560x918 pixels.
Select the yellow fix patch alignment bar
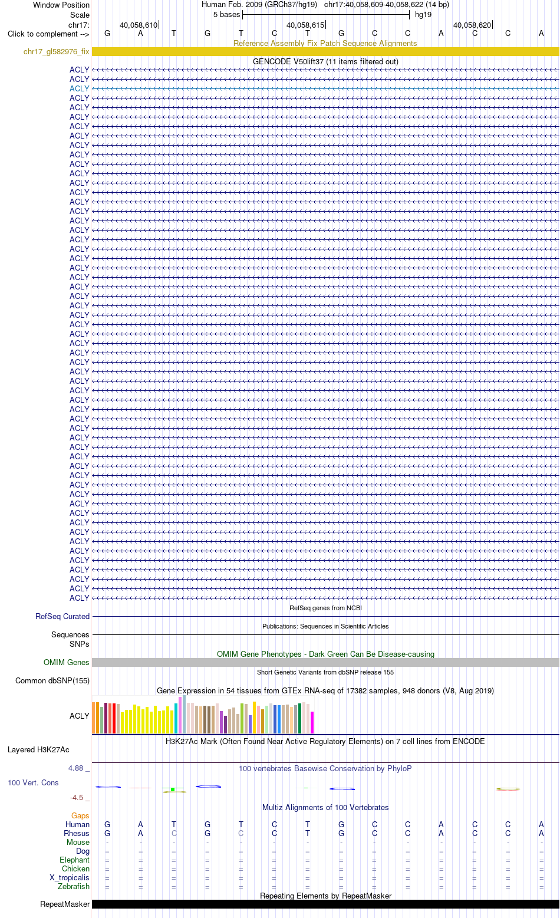point(325,52)
